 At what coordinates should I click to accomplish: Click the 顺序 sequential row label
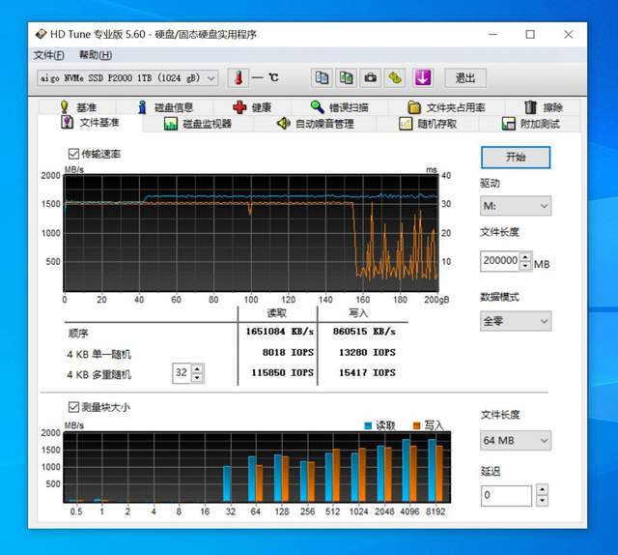point(78,334)
